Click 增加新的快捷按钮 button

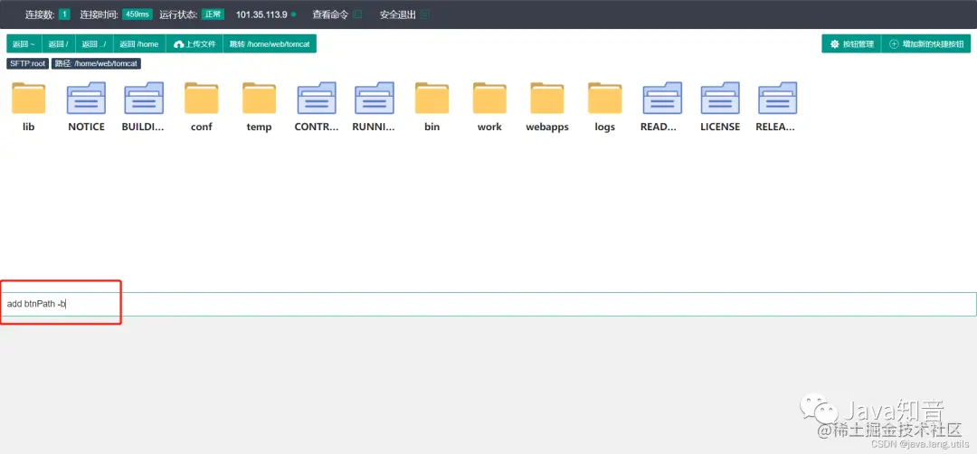(926, 44)
